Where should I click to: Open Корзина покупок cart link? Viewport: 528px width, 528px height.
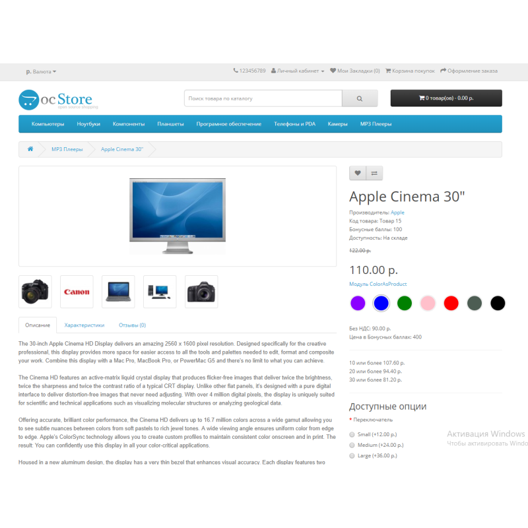[x=410, y=71]
